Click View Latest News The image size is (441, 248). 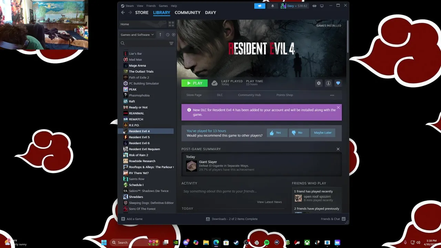[x=269, y=202]
